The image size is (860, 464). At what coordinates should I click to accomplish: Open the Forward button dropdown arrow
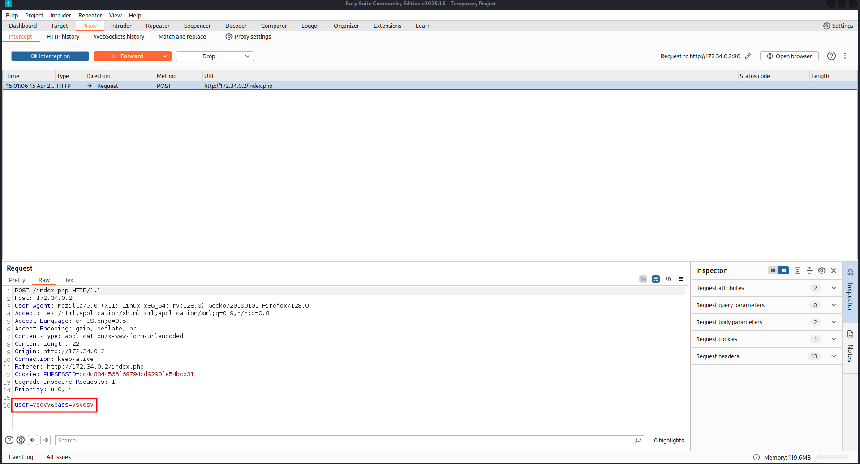point(165,56)
